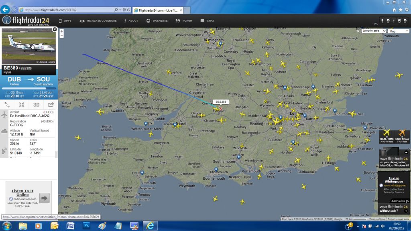This screenshot has height=231, width=411.
Task: Switch to Real Time ADS-B data
Action: [387, 136]
